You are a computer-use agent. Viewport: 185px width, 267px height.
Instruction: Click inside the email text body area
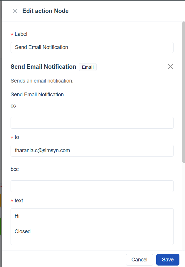(x=92, y=226)
